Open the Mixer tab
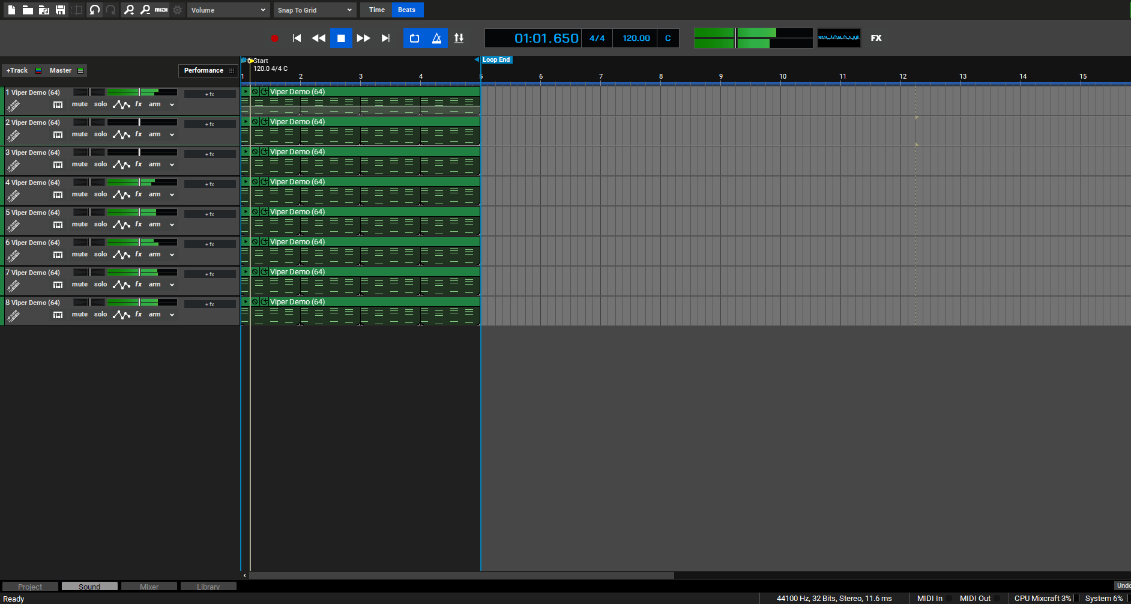This screenshot has width=1131, height=604. (149, 587)
